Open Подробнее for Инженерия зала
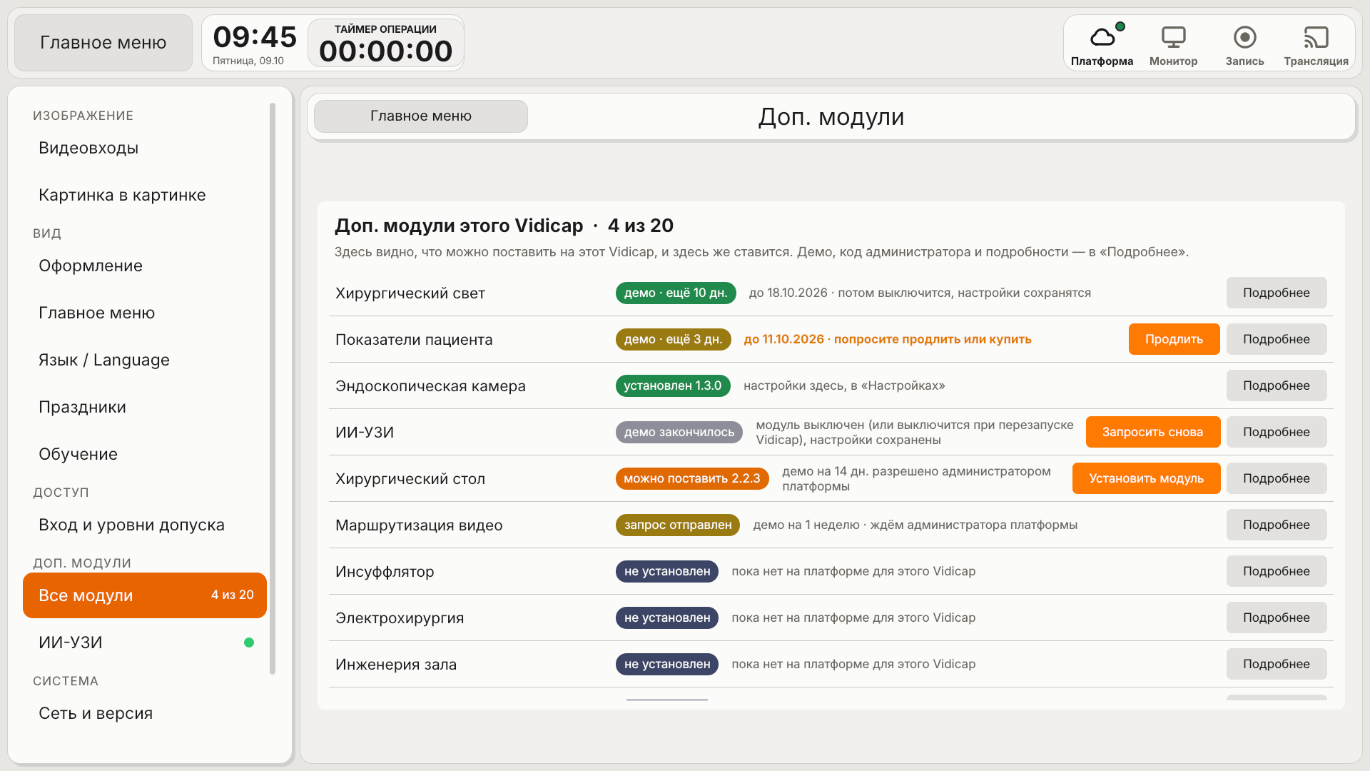This screenshot has width=1370, height=771. [x=1276, y=664]
